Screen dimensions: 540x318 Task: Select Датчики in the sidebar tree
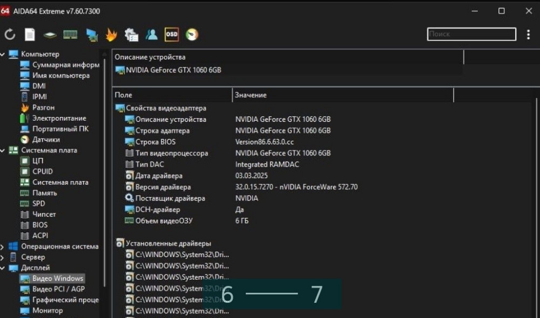tap(45, 140)
